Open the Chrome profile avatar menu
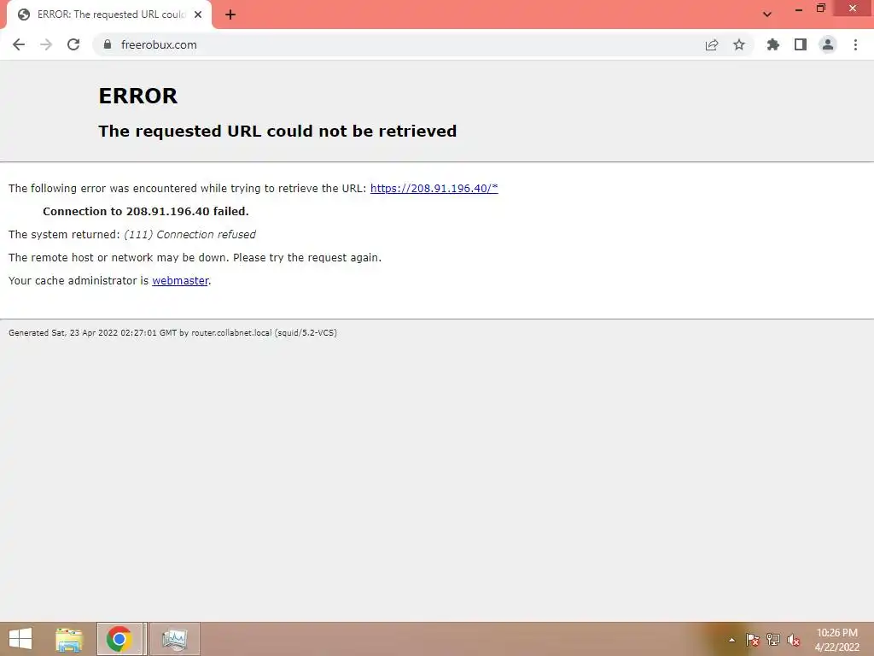This screenshot has width=874, height=656. (828, 44)
